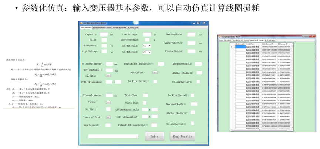The height and width of the screenshot is (149, 320).
Task: Click the second LVWireDimension△ box after the x
Action: pos(155,110)
